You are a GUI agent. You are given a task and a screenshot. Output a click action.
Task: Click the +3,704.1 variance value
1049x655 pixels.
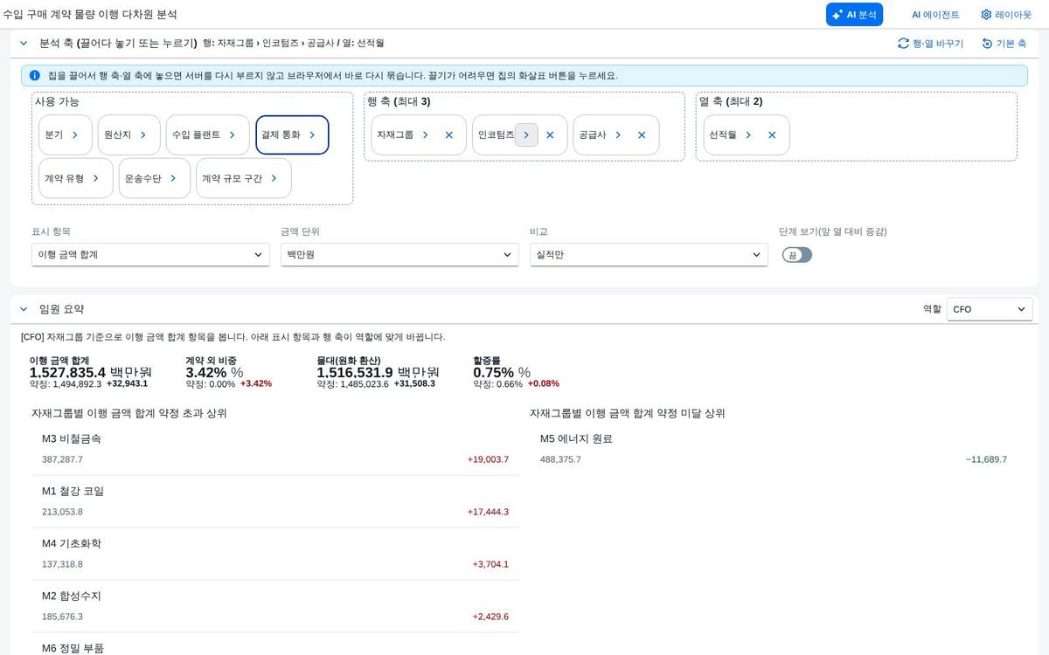pos(490,564)
